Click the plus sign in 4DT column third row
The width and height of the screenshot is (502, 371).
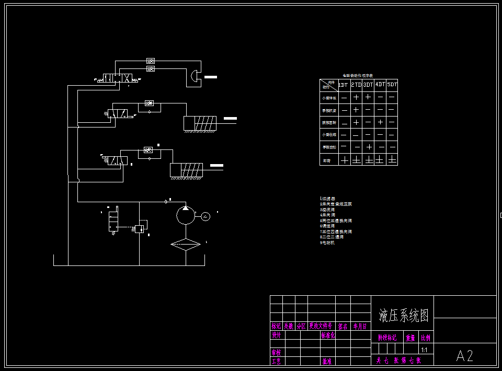click(x=380, y=122)
